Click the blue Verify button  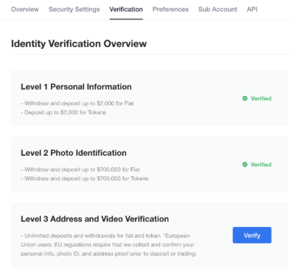(252, 235)
